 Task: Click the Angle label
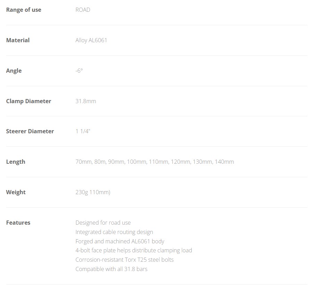pos(14,71)
